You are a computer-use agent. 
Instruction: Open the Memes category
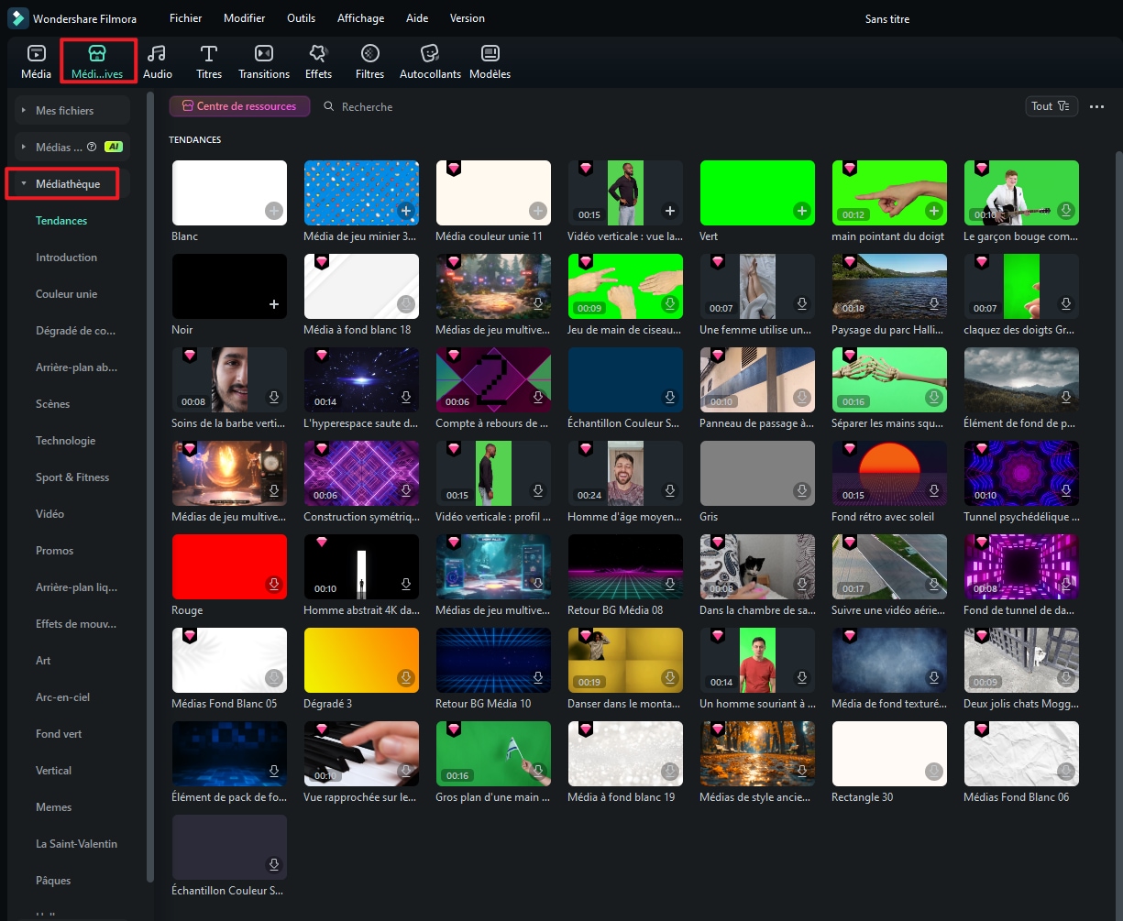click(x=54, y=807)
